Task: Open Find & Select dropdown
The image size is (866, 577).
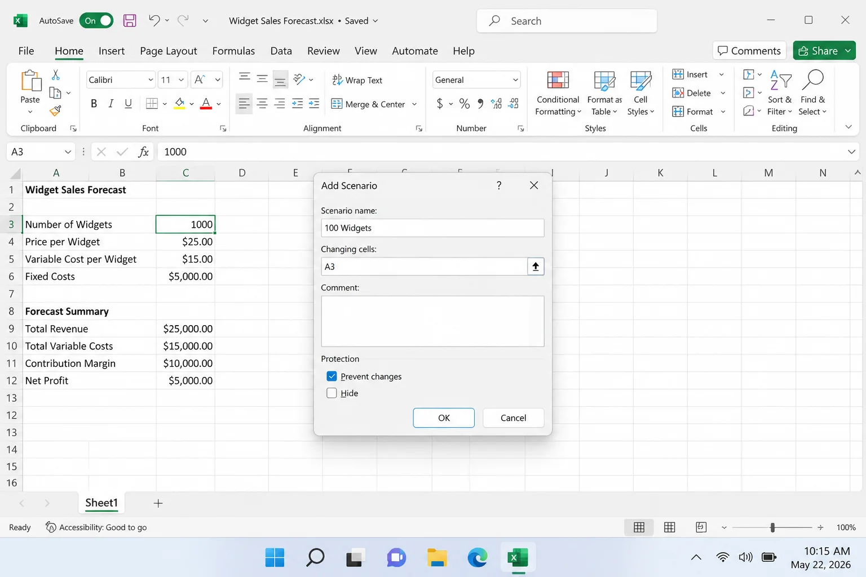Action: point(812,94)
